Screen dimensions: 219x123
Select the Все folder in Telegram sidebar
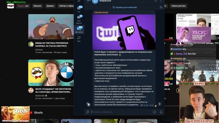pyautogui.click(x=79, y=9)
